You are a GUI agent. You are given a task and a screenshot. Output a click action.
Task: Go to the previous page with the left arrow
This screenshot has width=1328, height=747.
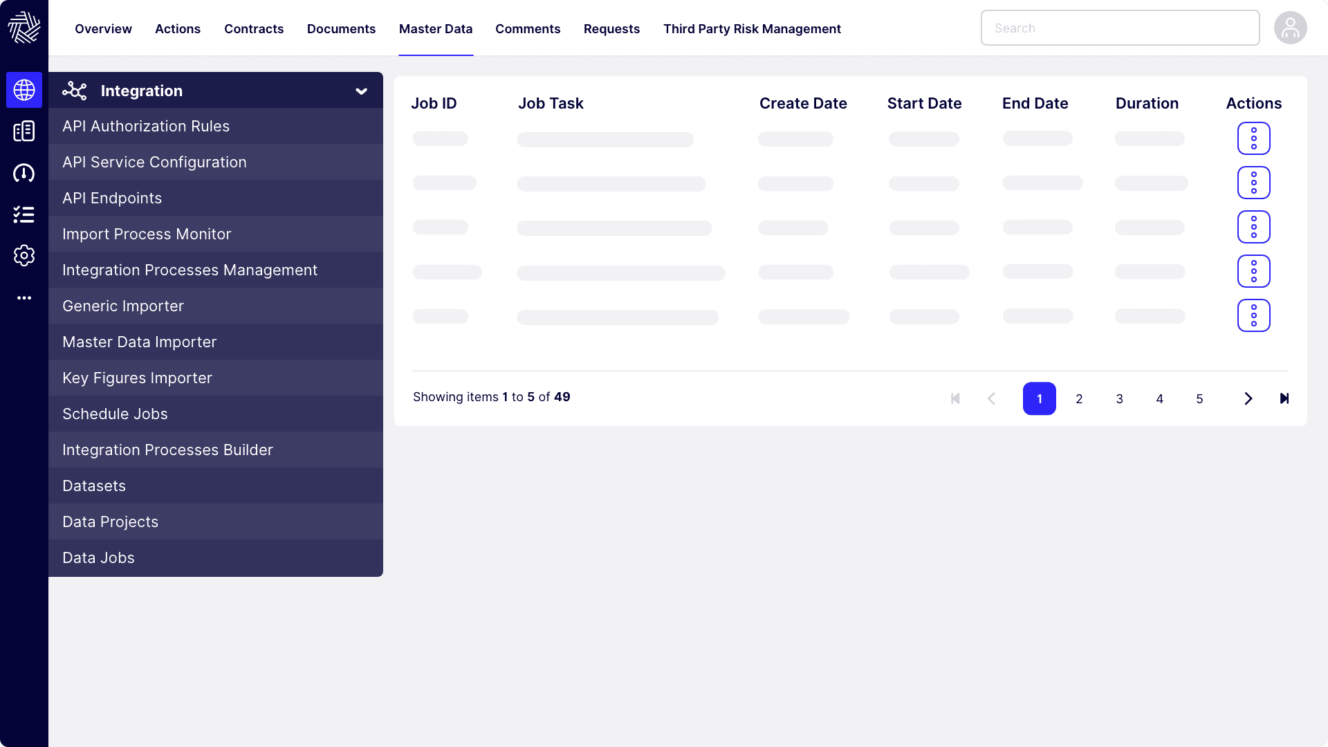click(x=991, y=398)
